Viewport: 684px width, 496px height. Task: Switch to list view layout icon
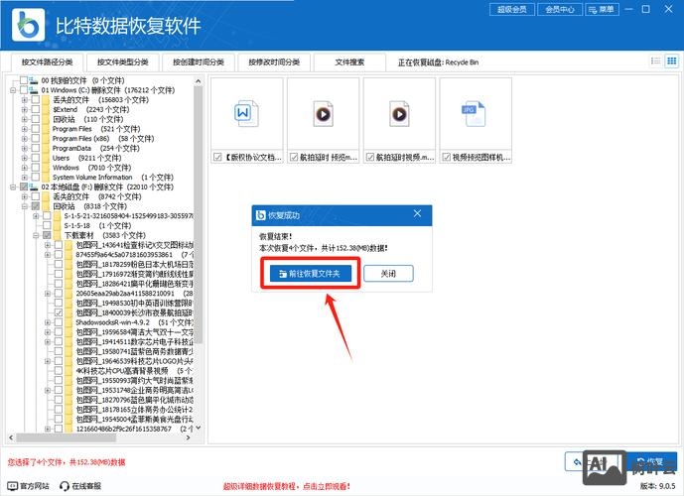point(655,62)
